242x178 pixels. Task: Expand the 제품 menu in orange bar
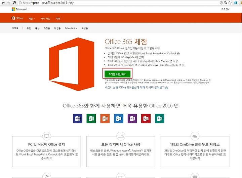tap(32, 18)
